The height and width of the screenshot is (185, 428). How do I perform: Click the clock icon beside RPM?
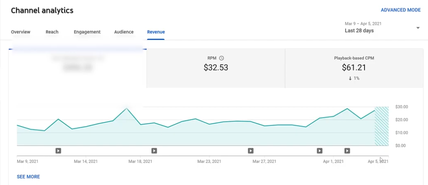point(222,58)
